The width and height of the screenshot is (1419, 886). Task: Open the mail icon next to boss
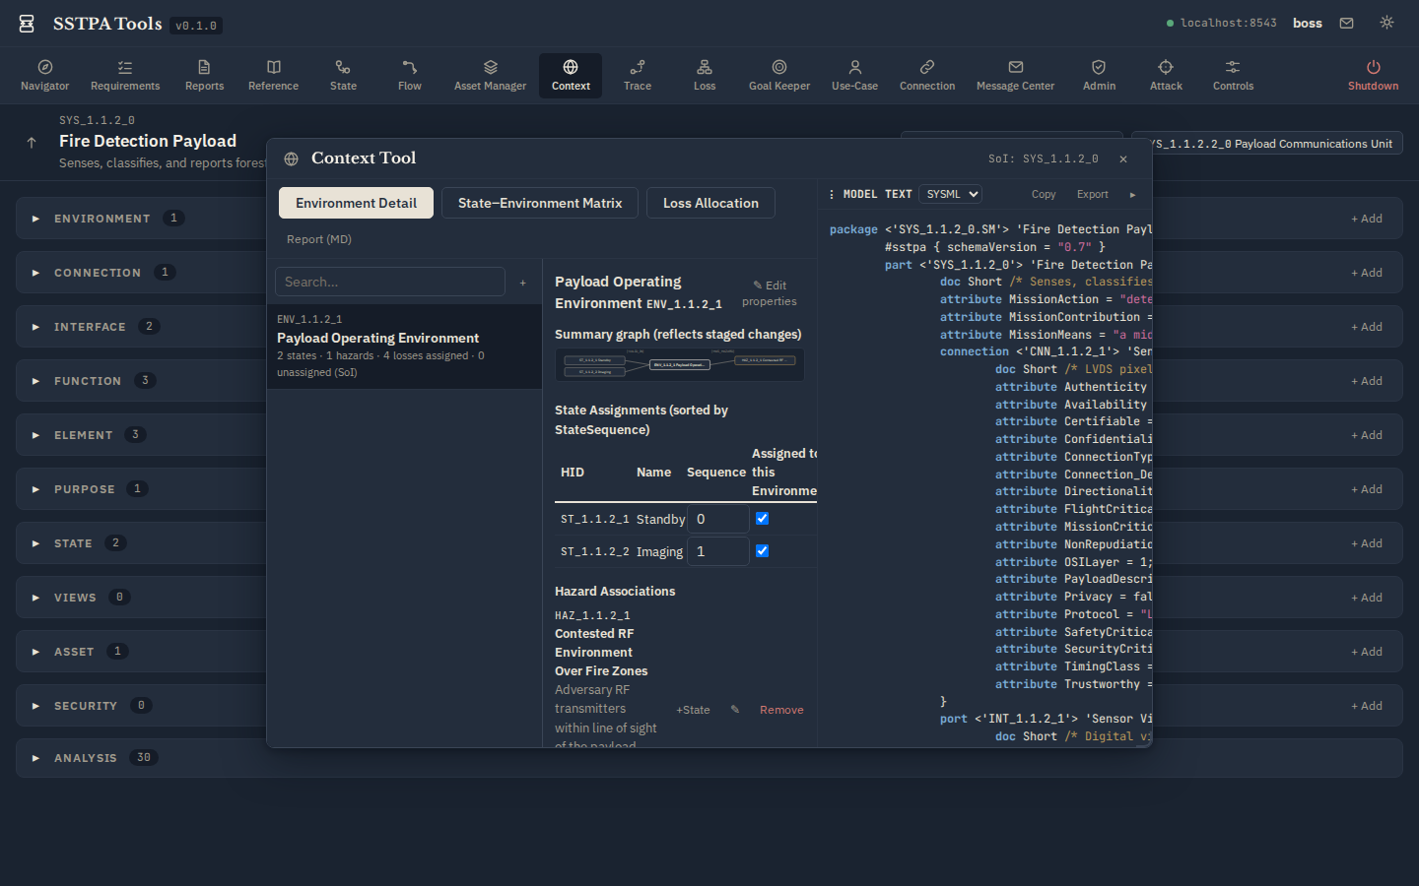1346,23
